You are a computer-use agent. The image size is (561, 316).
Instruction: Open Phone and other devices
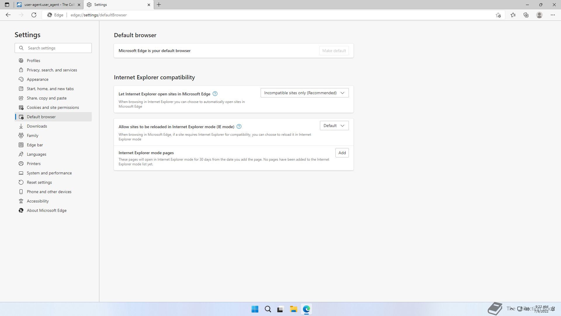53,192
